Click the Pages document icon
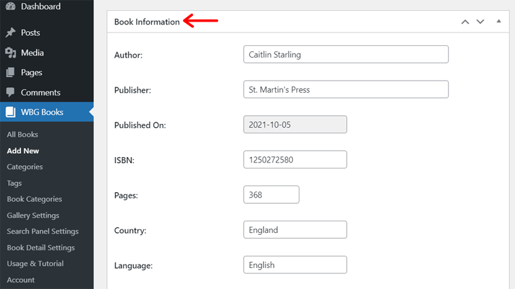Image resolution: width=515 pixels, height=289 pixels. coord(11,72)
